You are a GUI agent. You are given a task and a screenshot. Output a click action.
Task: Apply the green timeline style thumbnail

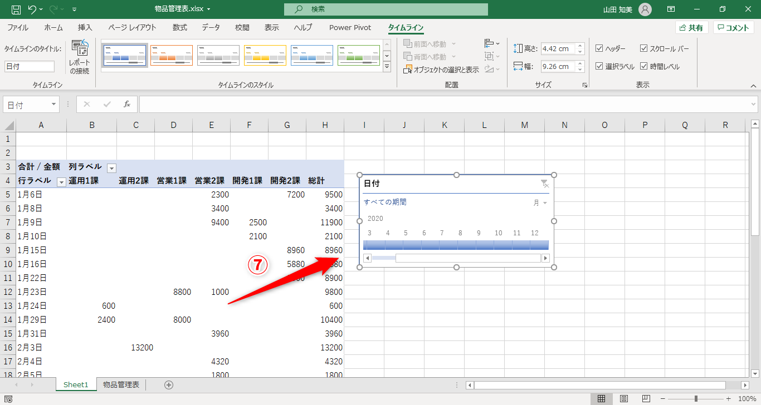pos(359,56)
